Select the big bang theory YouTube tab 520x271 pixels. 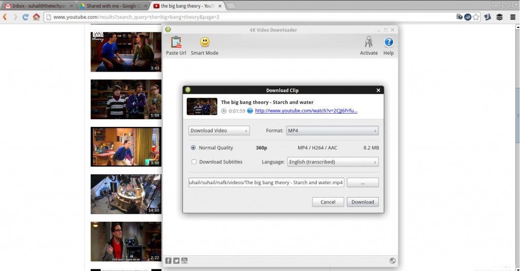coord(187,6)
